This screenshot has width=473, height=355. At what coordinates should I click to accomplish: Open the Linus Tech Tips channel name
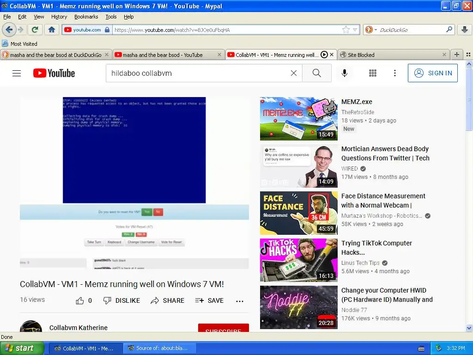(x=360, y=263)
